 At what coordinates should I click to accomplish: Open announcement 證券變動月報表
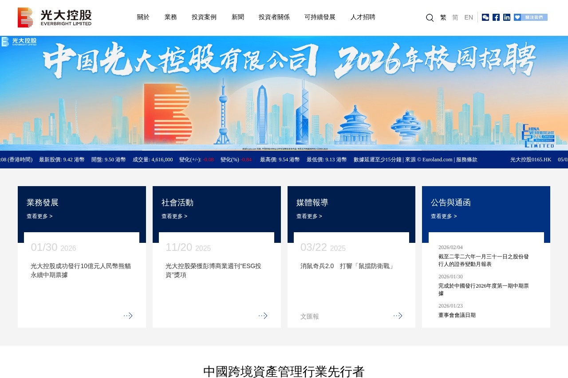click(484, 260)
